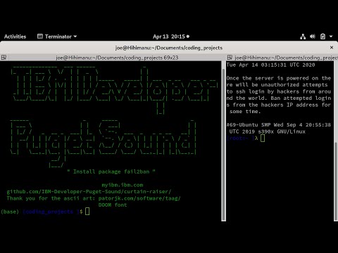Click the github.com/IBM-Developer-Puget-Sound/curtain-raiser/ line
The width and height of the screenshot is (338, 253).
point(89,192)
